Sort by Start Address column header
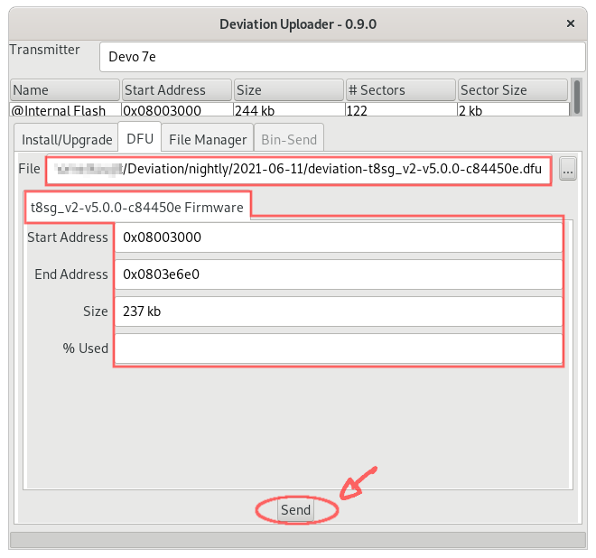Screen dimensions: 596x558 point(176,90)
